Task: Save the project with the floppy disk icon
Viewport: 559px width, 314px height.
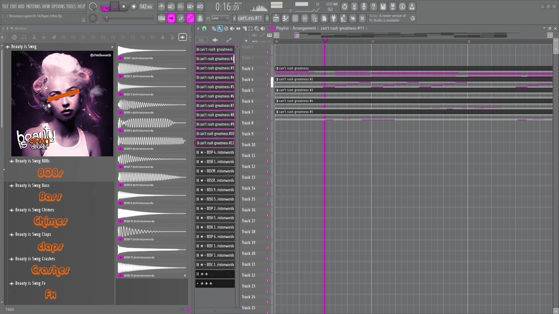Action: [383, 6]
